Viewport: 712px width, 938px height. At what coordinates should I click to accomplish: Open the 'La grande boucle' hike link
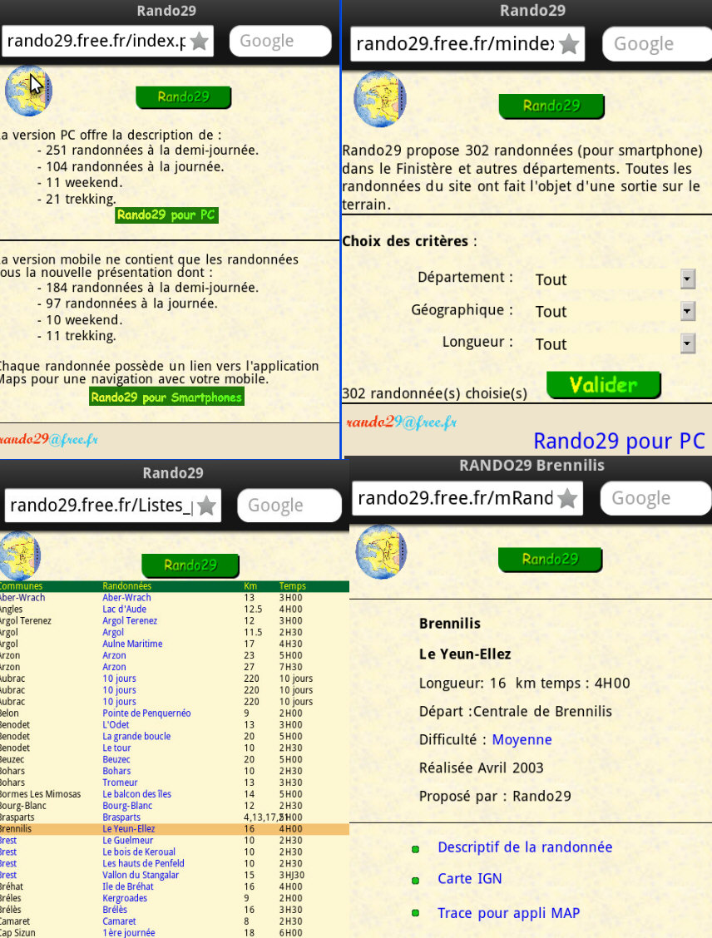(136, 737)
